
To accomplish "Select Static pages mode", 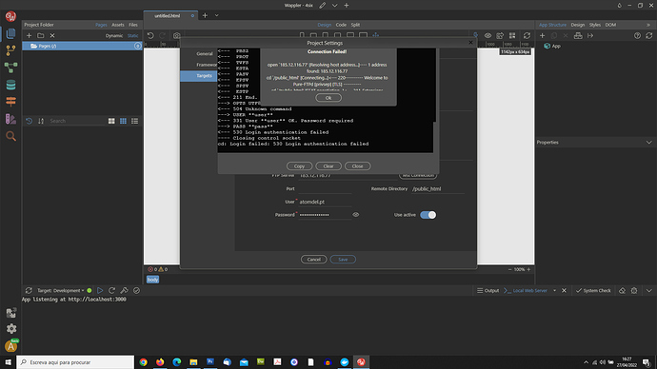I will 132,35.
